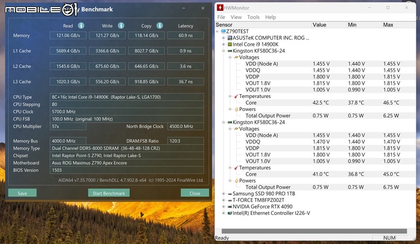Image resolution: width=420 pixels, height=244 pixels.
Task: Open the View menu in HWMonitor
Action: tap(236, 17)
